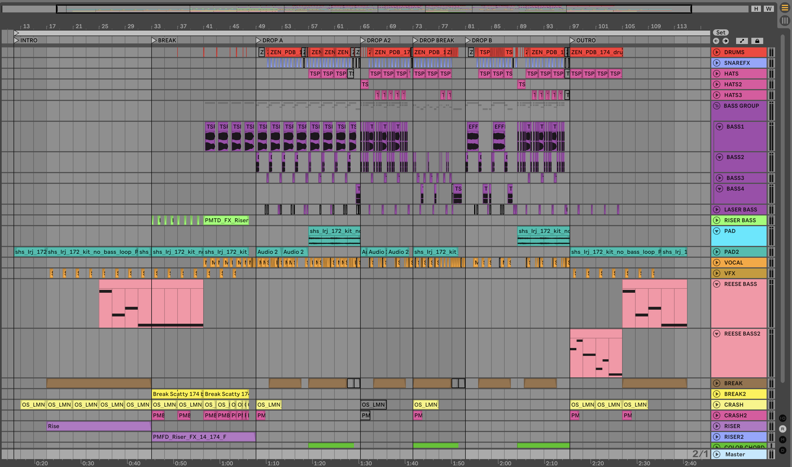Screen dimensions: 792x467
Task: Fold the PAD track
Action: 717,231
